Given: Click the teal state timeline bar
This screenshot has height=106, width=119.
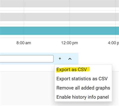Looking at the screenshot, I should [59, 31].
